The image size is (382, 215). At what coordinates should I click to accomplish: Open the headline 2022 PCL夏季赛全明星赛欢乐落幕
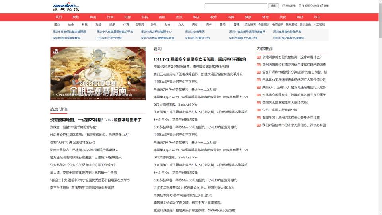[200, 59]
